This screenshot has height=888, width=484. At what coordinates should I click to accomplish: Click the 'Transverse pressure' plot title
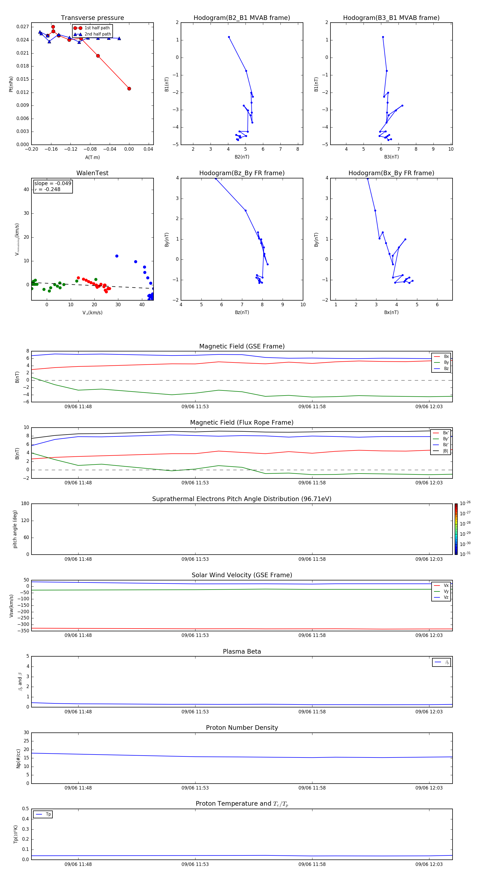[92, 18]
